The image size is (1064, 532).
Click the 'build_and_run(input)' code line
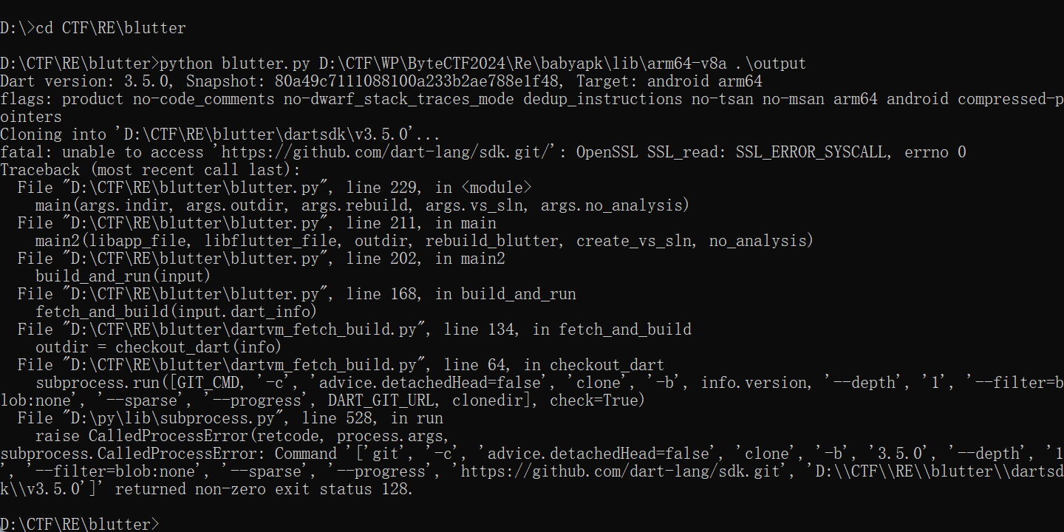point(123,276)
